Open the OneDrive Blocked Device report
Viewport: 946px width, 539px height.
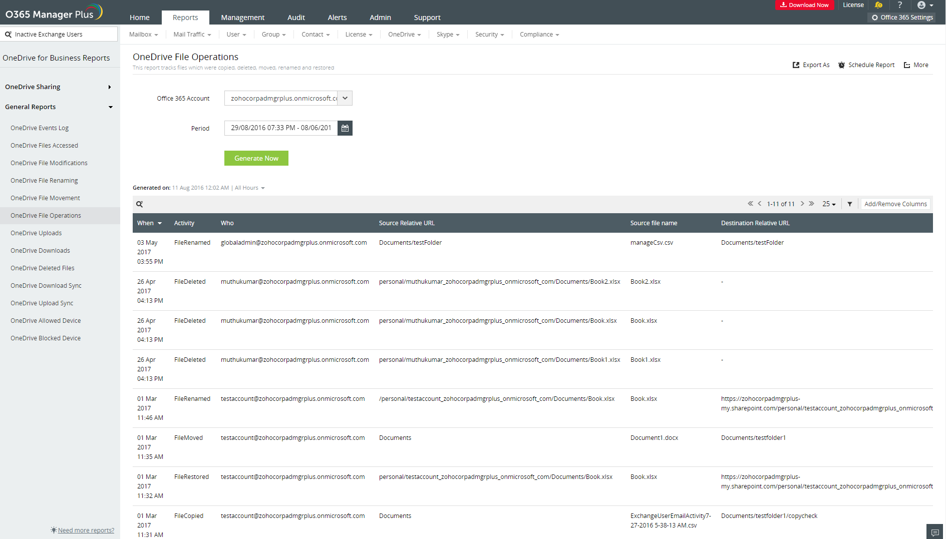click(x=46, y=338)
